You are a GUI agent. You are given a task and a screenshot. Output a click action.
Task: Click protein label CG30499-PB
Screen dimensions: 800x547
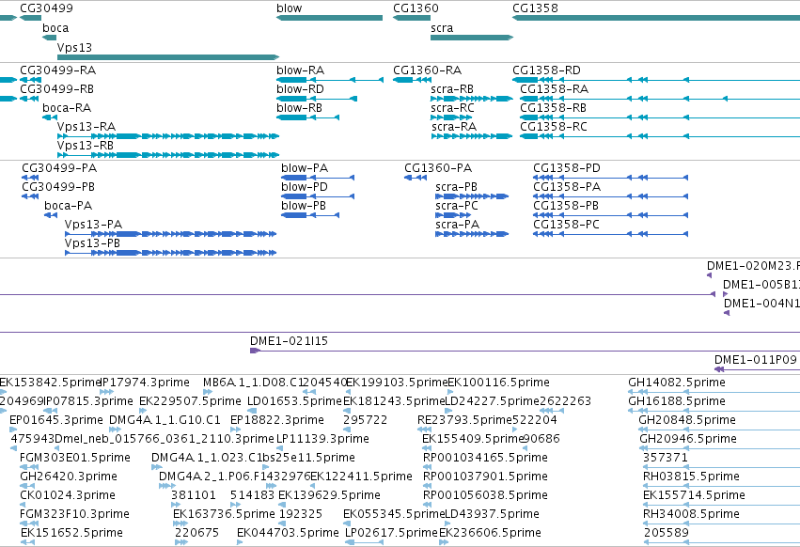tap(58, 187)
